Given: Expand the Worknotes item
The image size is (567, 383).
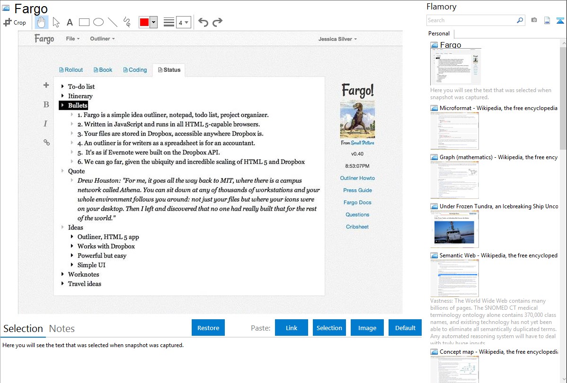Looking at the screenshot, I should point(62,274).
